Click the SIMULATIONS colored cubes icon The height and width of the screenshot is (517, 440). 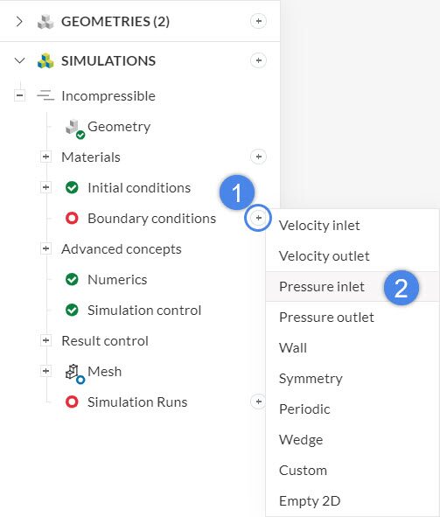pos(45,60)
